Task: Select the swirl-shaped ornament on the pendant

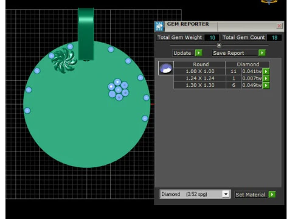Action: click(64, 61)
